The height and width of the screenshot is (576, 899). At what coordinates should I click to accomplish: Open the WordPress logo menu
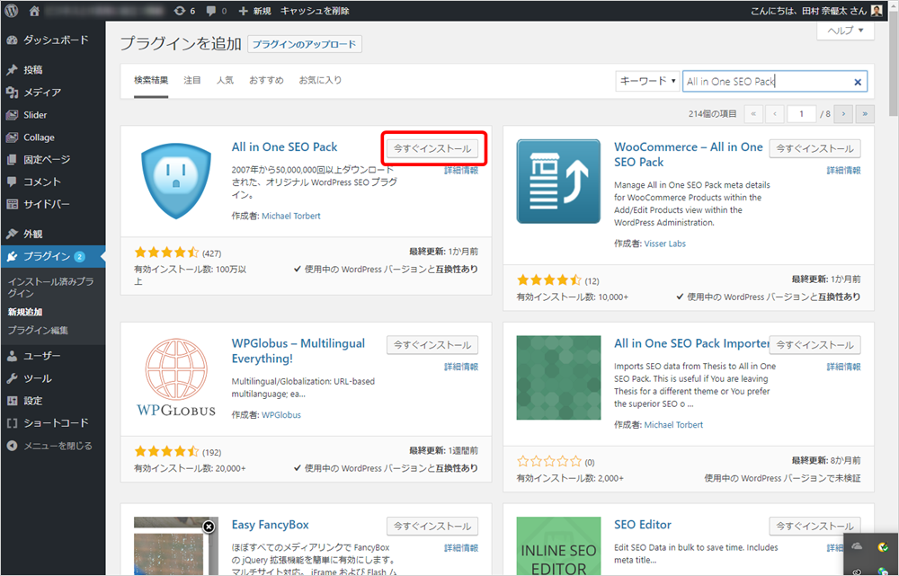point(12,10)
